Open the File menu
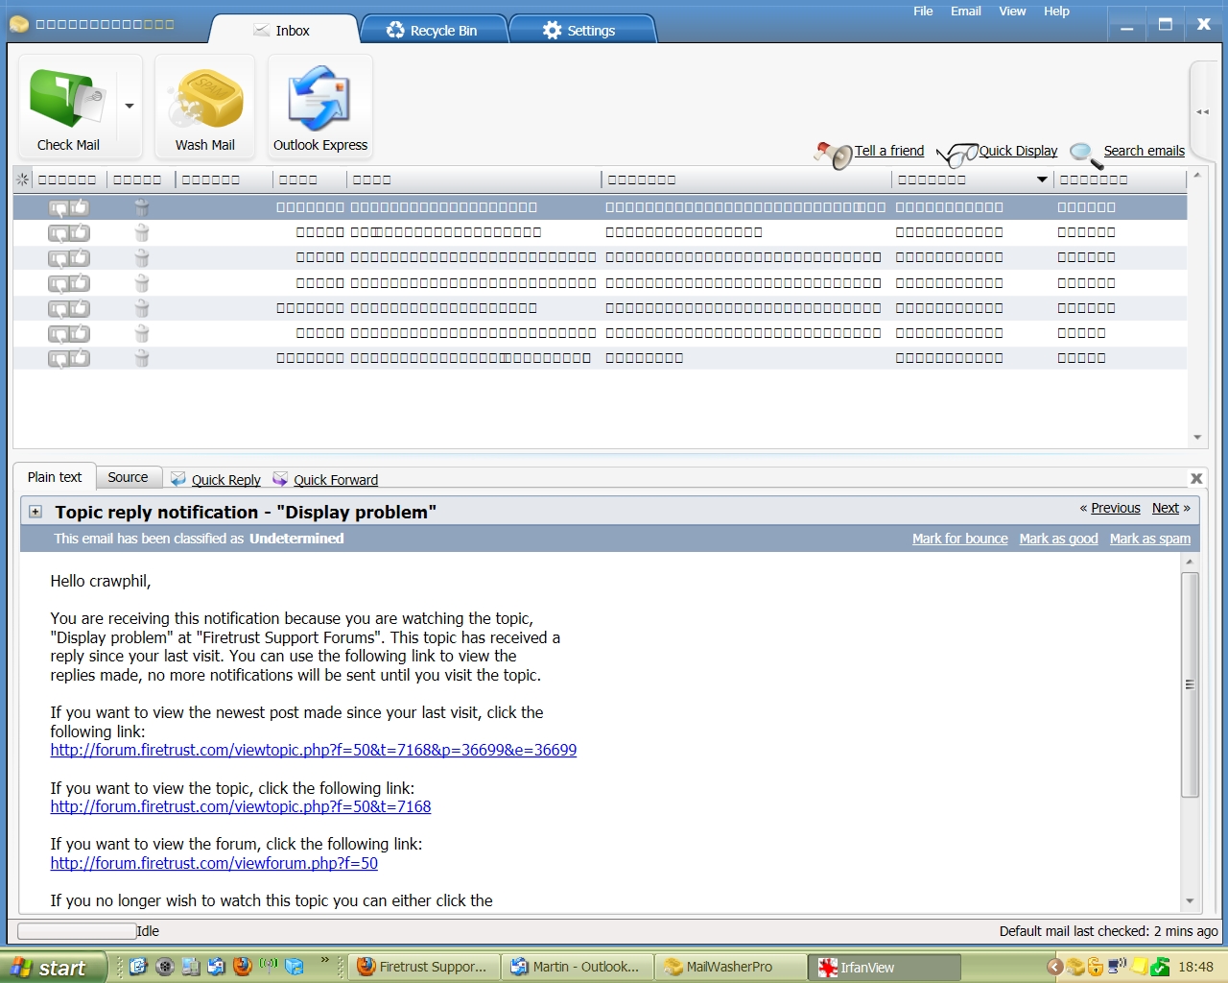1228x983 pixels. point(923,11)
